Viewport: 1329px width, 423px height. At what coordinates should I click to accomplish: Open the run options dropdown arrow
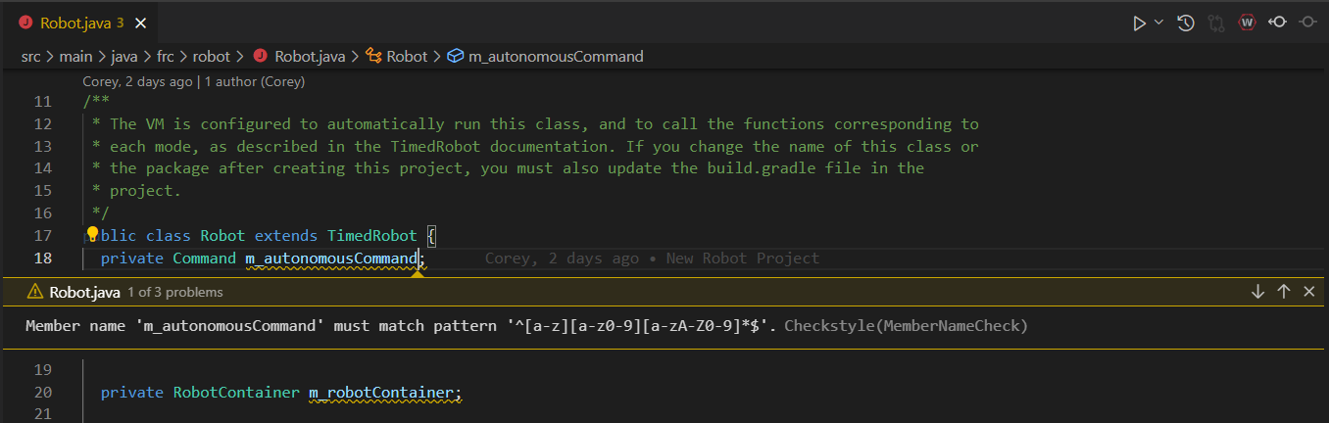point(1158,23)
